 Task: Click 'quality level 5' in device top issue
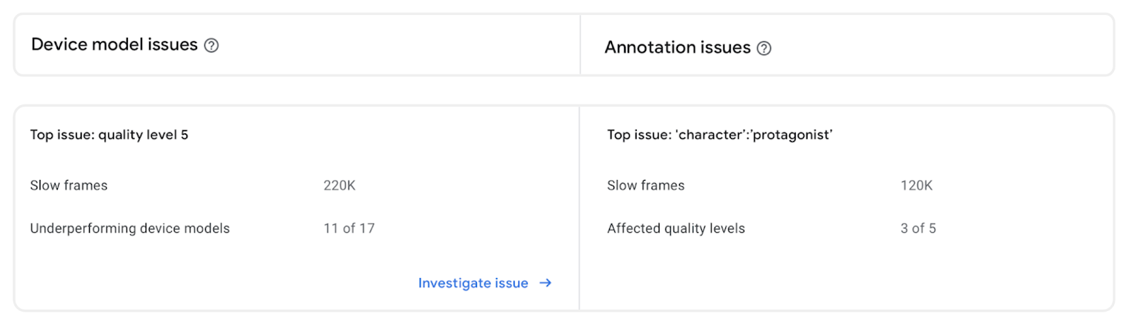[x=143, y=135]
